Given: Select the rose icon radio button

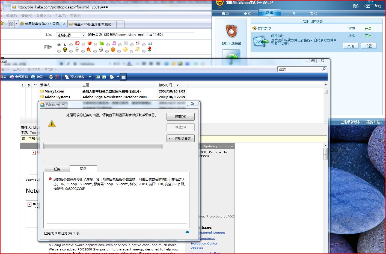Looking at the screenshot, I should tap(144, 51).
